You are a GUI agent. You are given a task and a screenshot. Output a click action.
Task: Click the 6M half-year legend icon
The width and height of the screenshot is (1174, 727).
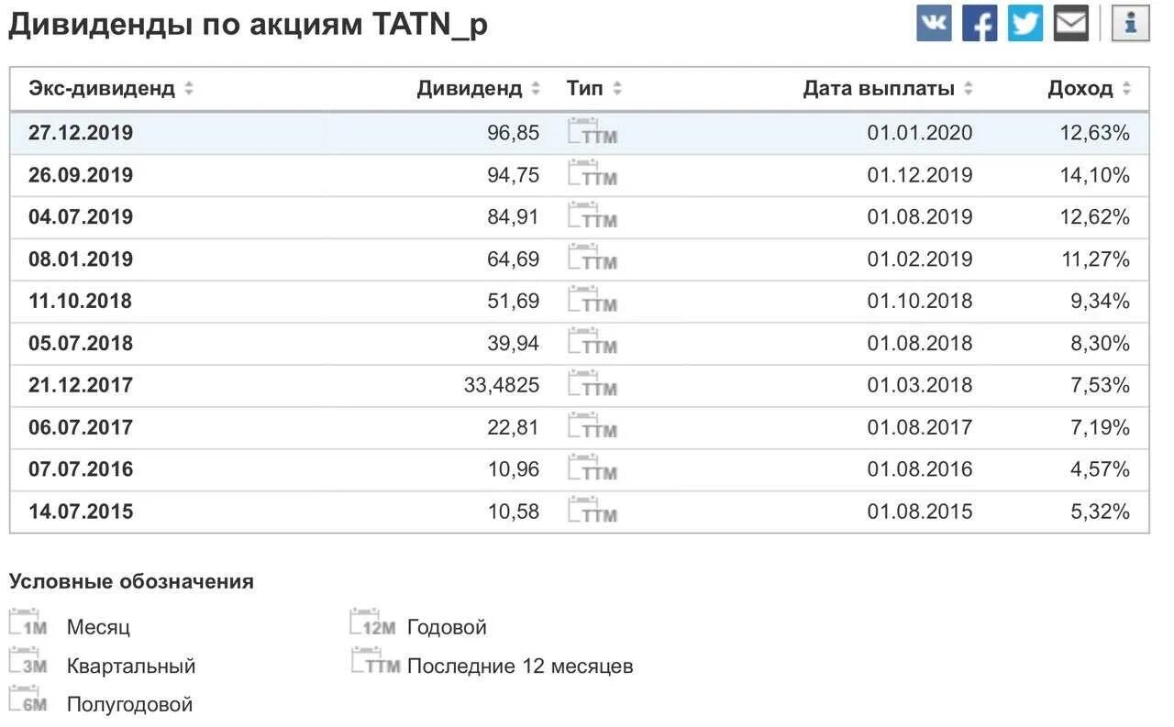point(28,701)
